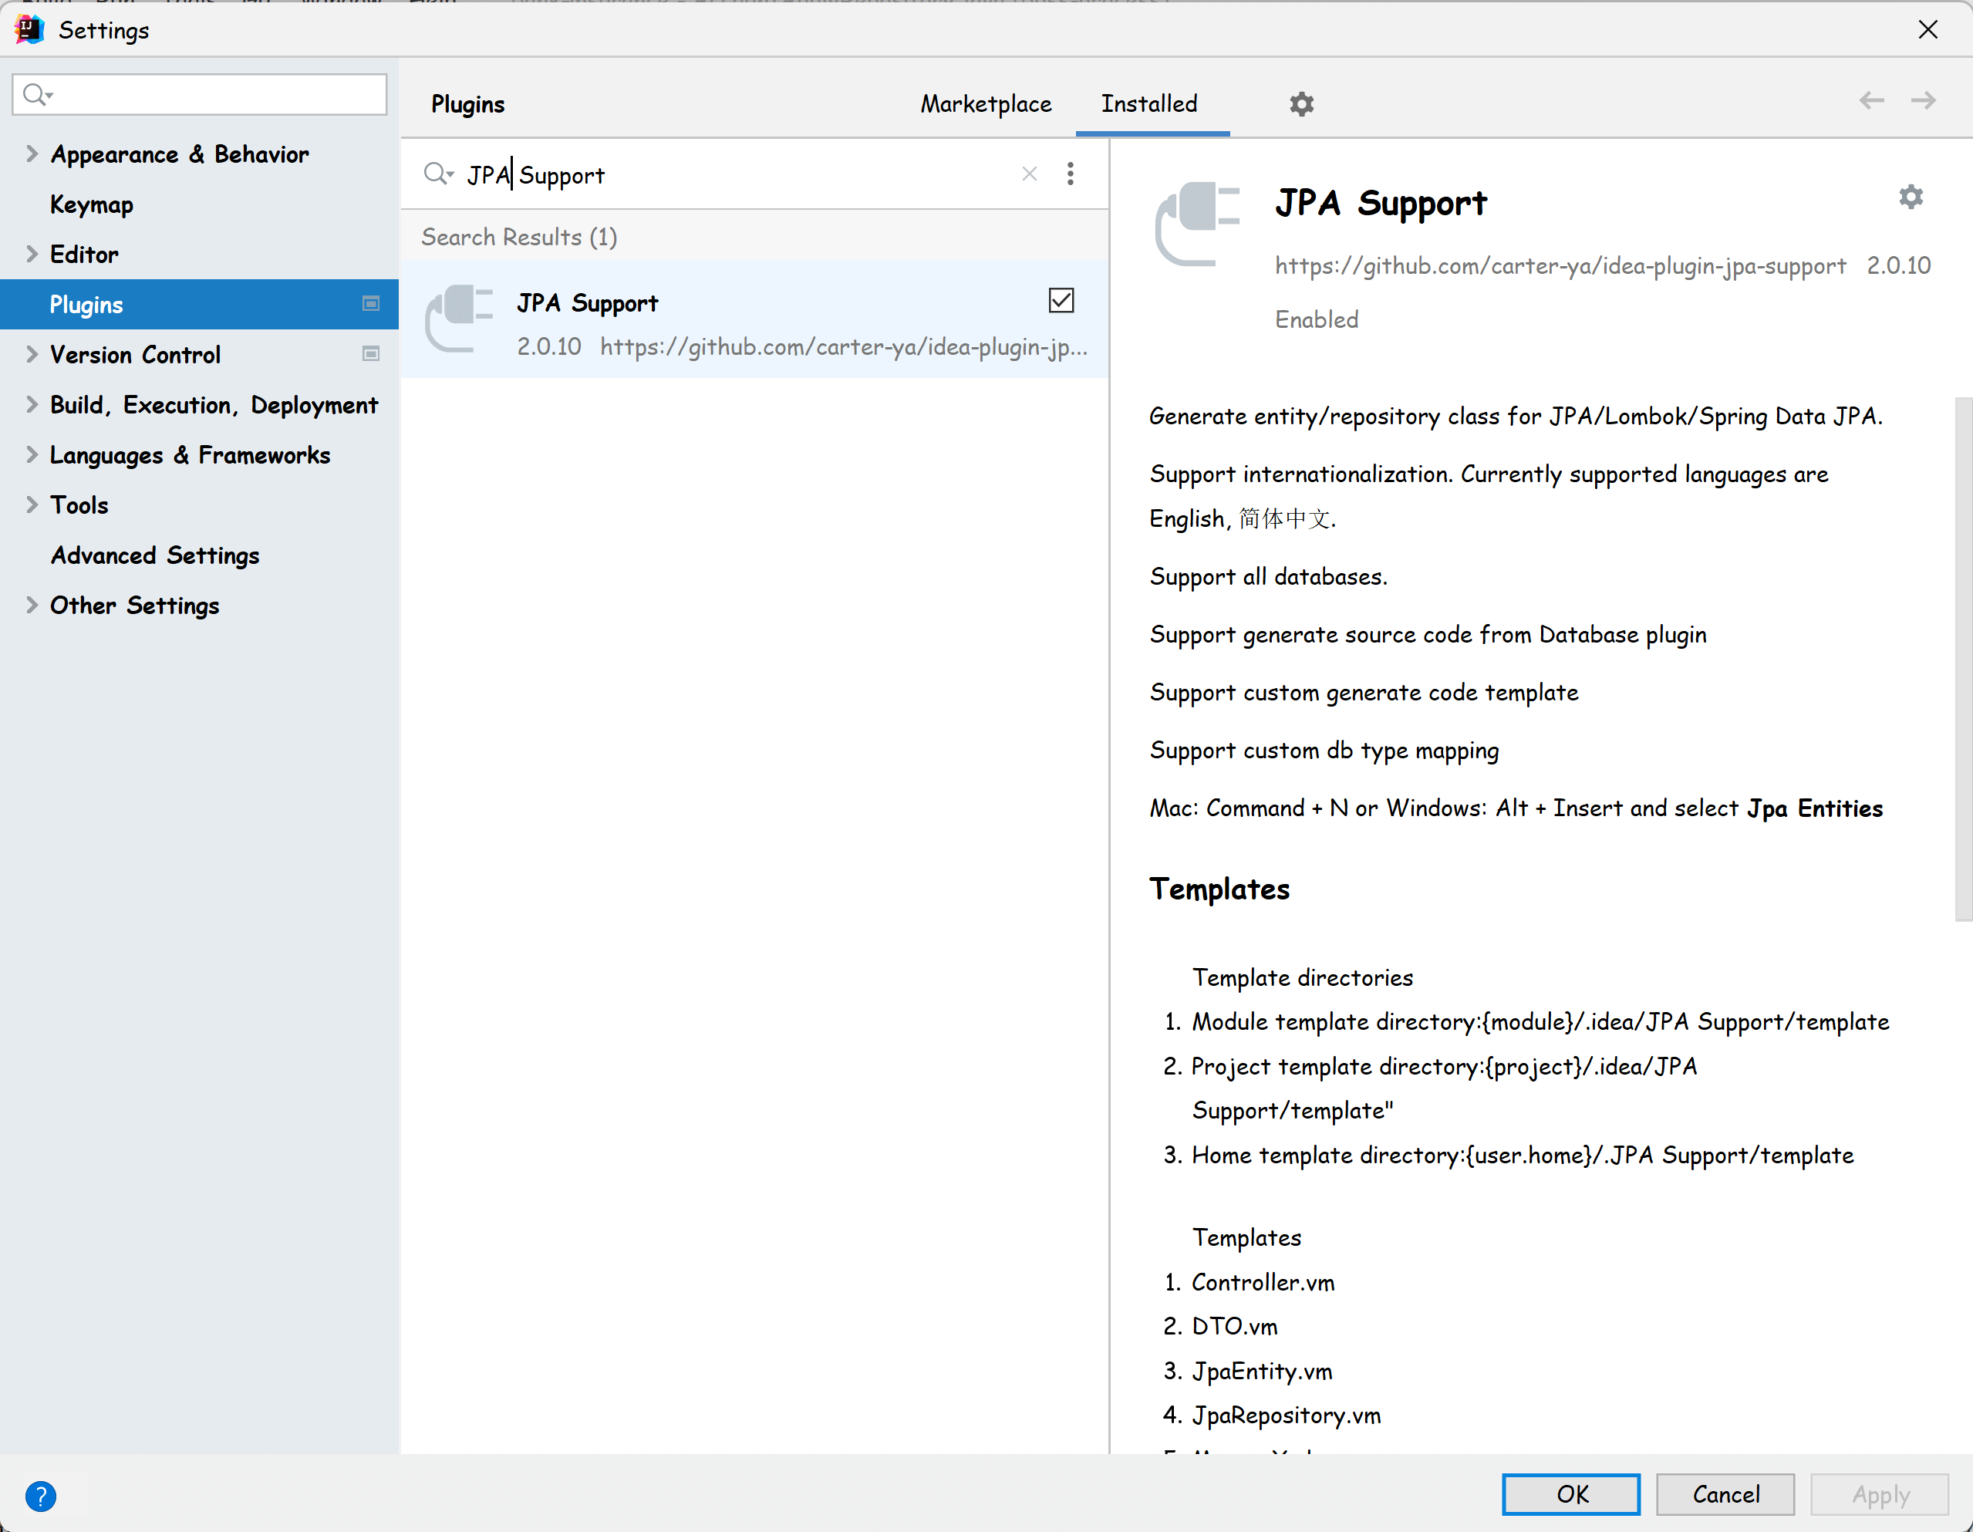Open JPA Support detail gear menu
Screen dimensions: 1973x1532
coord(1910,197)
